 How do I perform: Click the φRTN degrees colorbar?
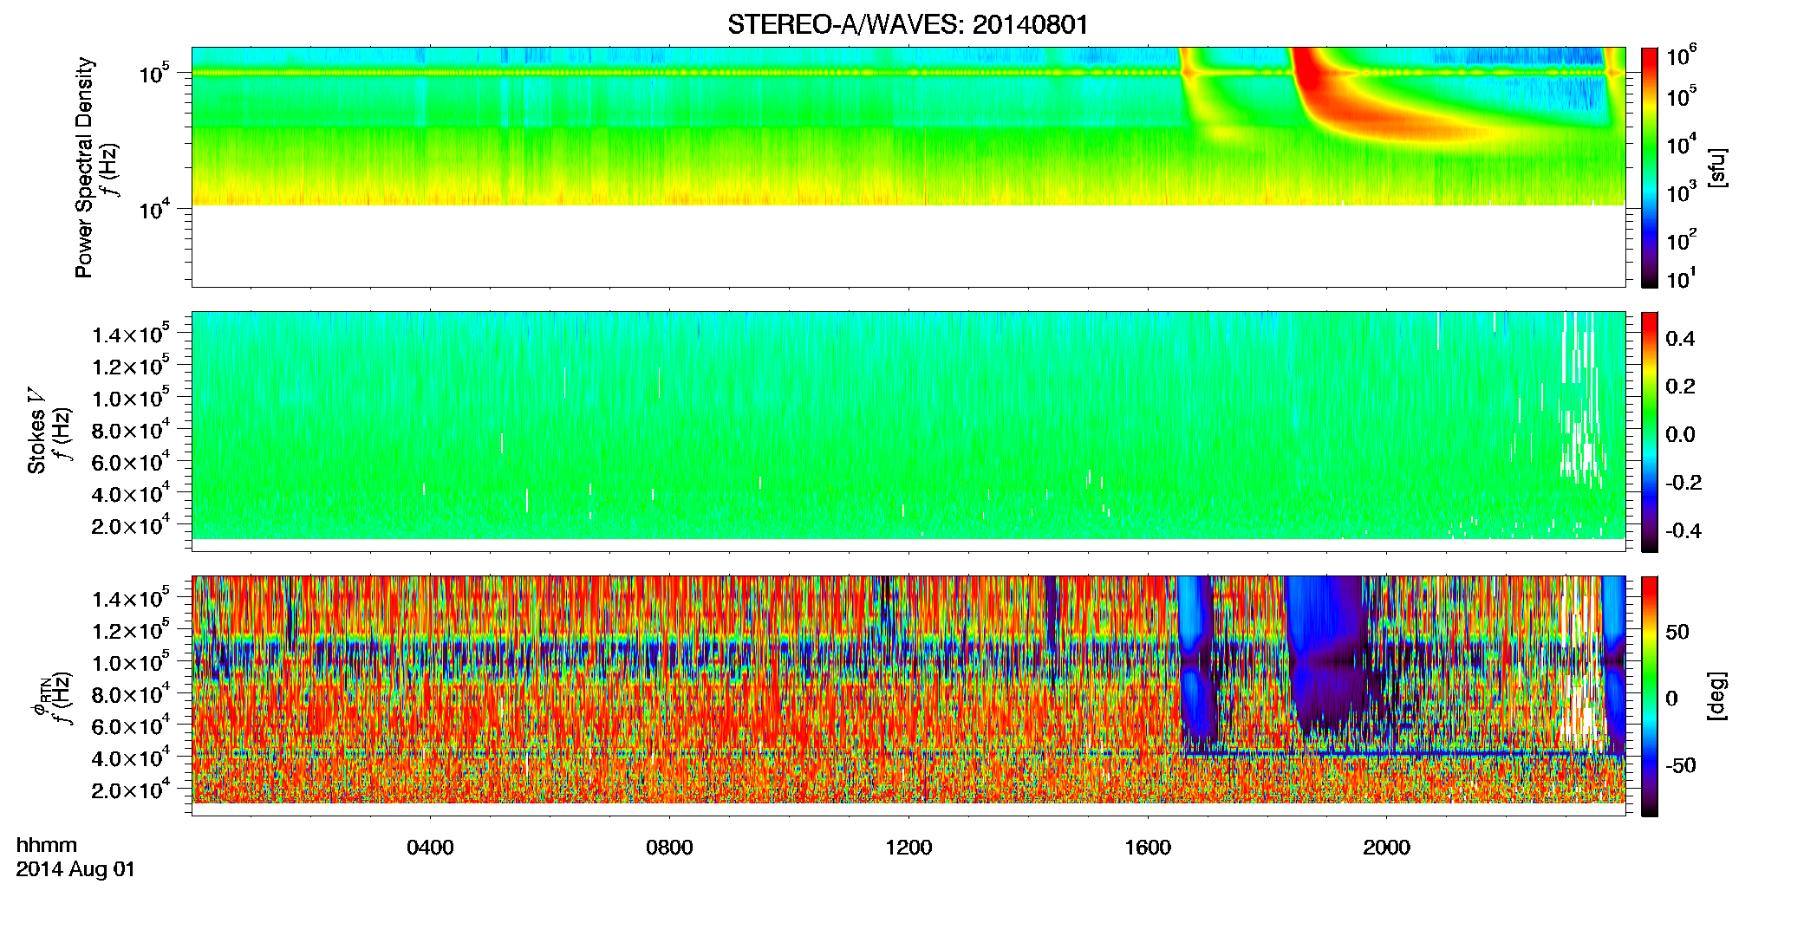pyautogui.click(x=1650, y=696)
